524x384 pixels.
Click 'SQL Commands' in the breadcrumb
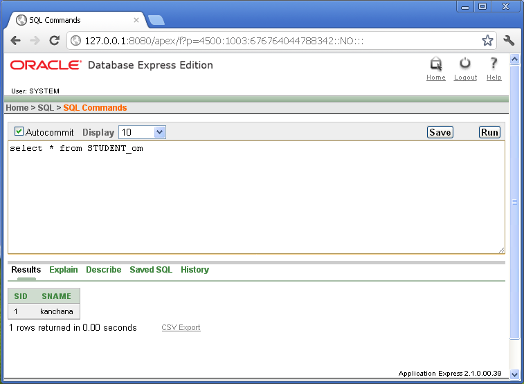point(95,108)
